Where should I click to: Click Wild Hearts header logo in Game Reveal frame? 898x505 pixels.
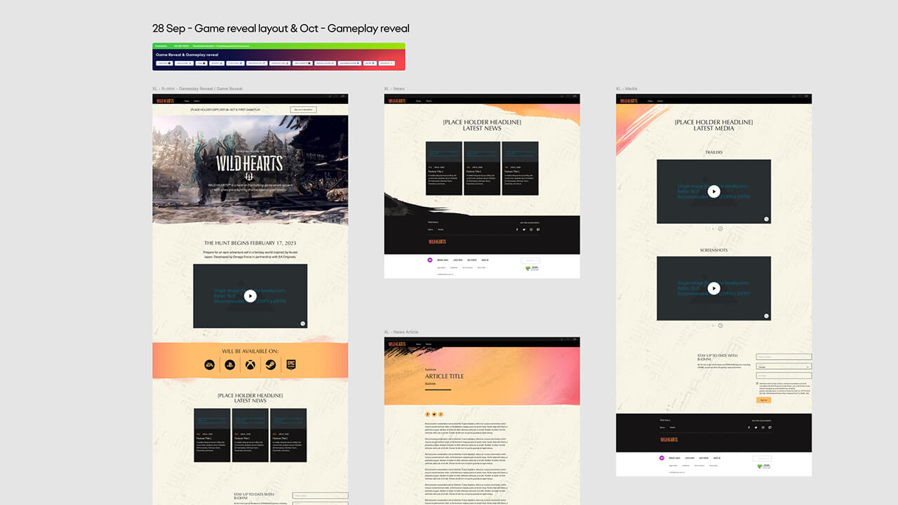coord(166,101)
